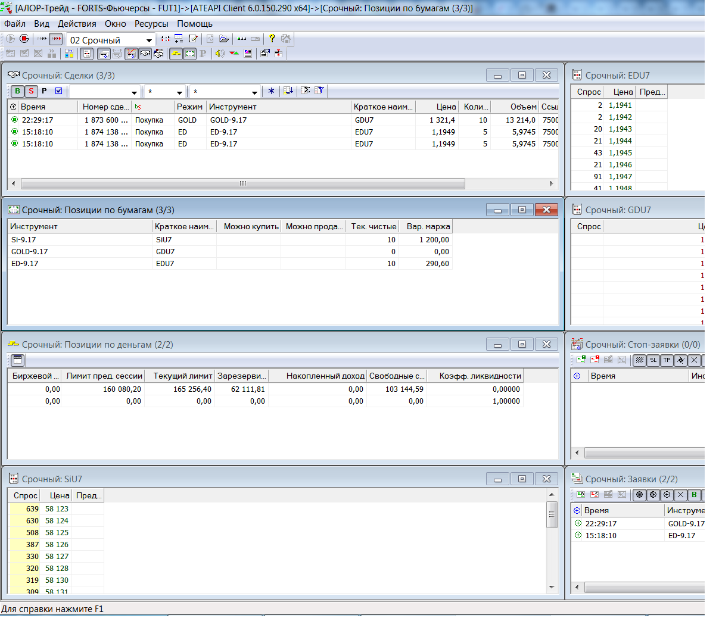Expand the rightmost asterisk dropdown in Сделки

click(254, 92)
